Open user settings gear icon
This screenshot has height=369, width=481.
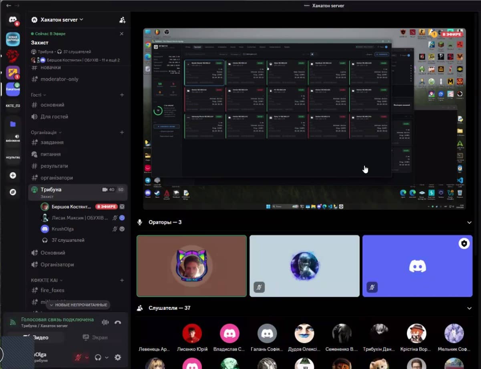pos(118,357)
